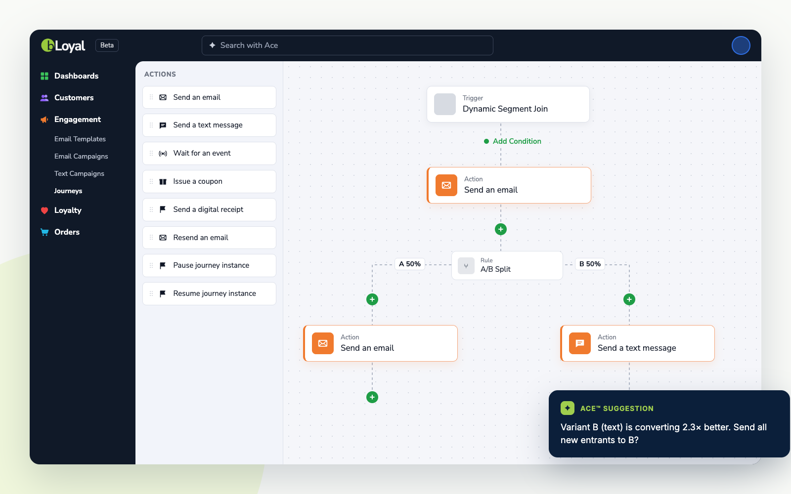Go to Email Templates
791x494 pixels.
coord(80,139)
